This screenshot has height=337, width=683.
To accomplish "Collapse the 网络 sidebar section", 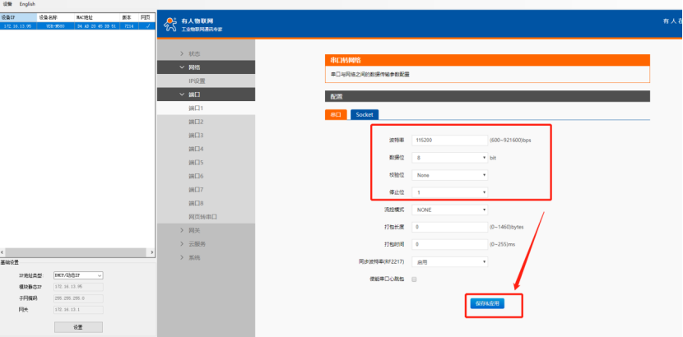I will coord(194,67).
